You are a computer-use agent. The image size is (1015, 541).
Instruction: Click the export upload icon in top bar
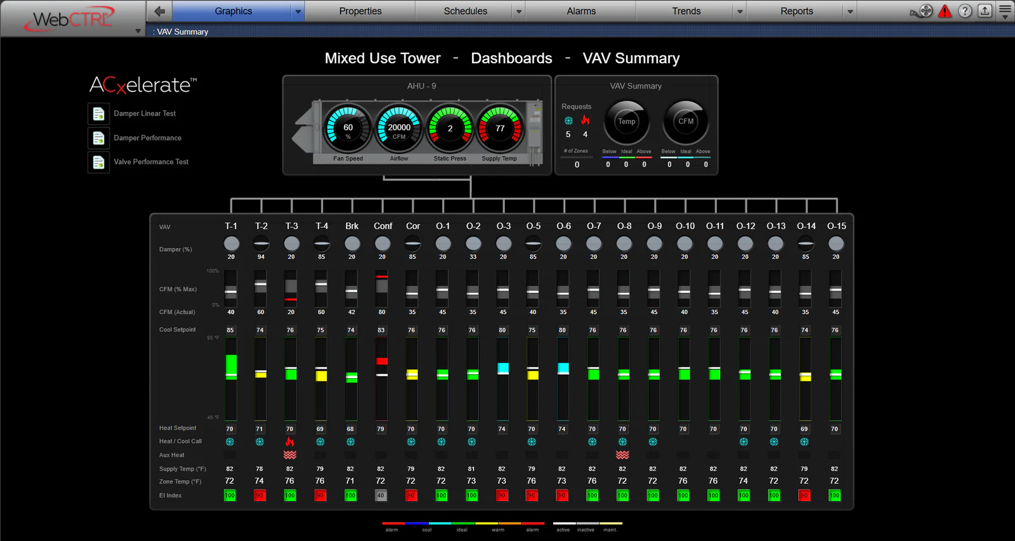(x=985, y=11)
